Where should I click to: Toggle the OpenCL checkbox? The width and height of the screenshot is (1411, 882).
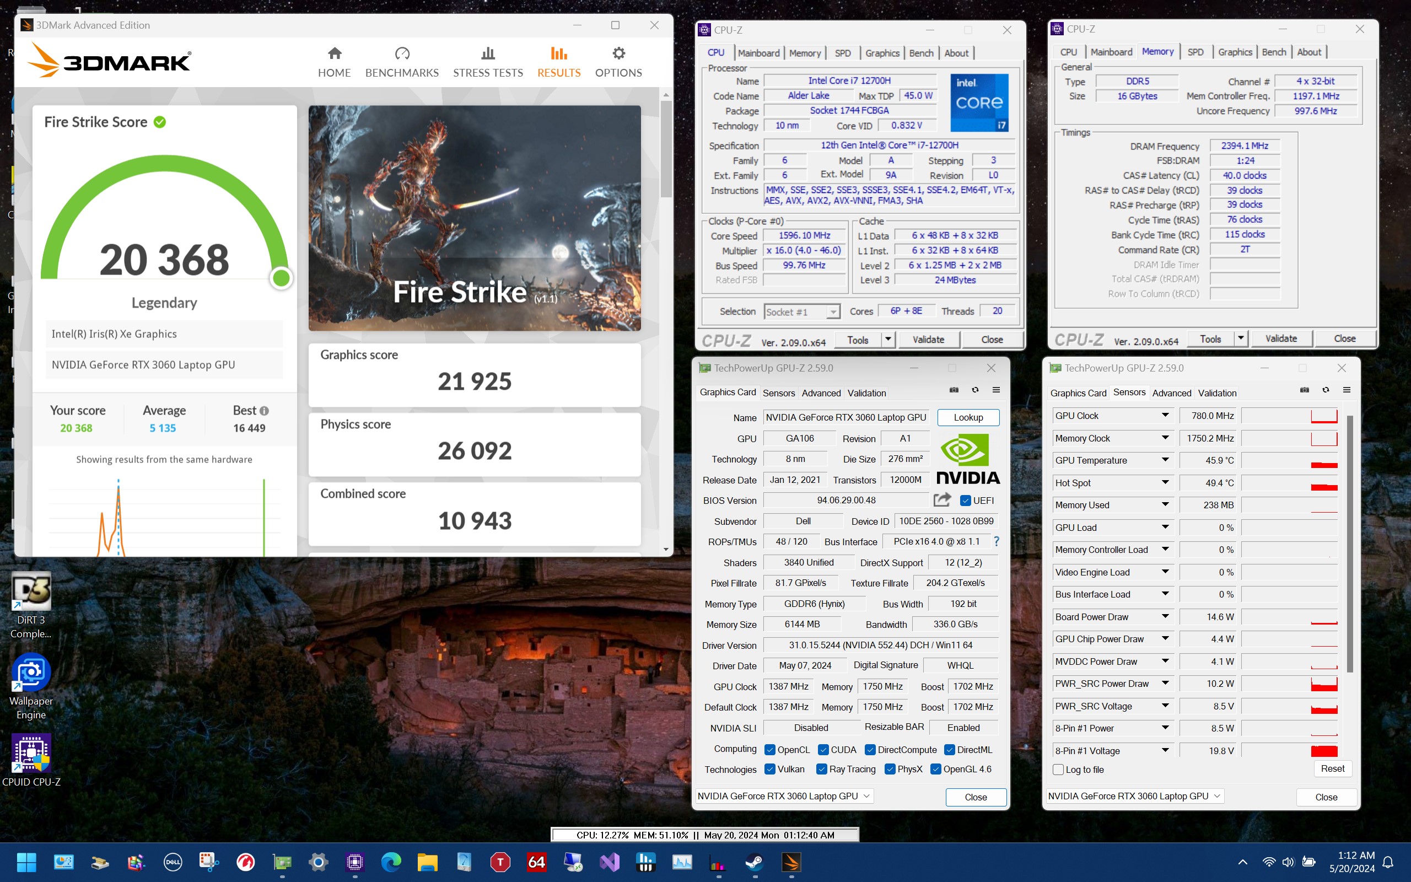(769, 750)
